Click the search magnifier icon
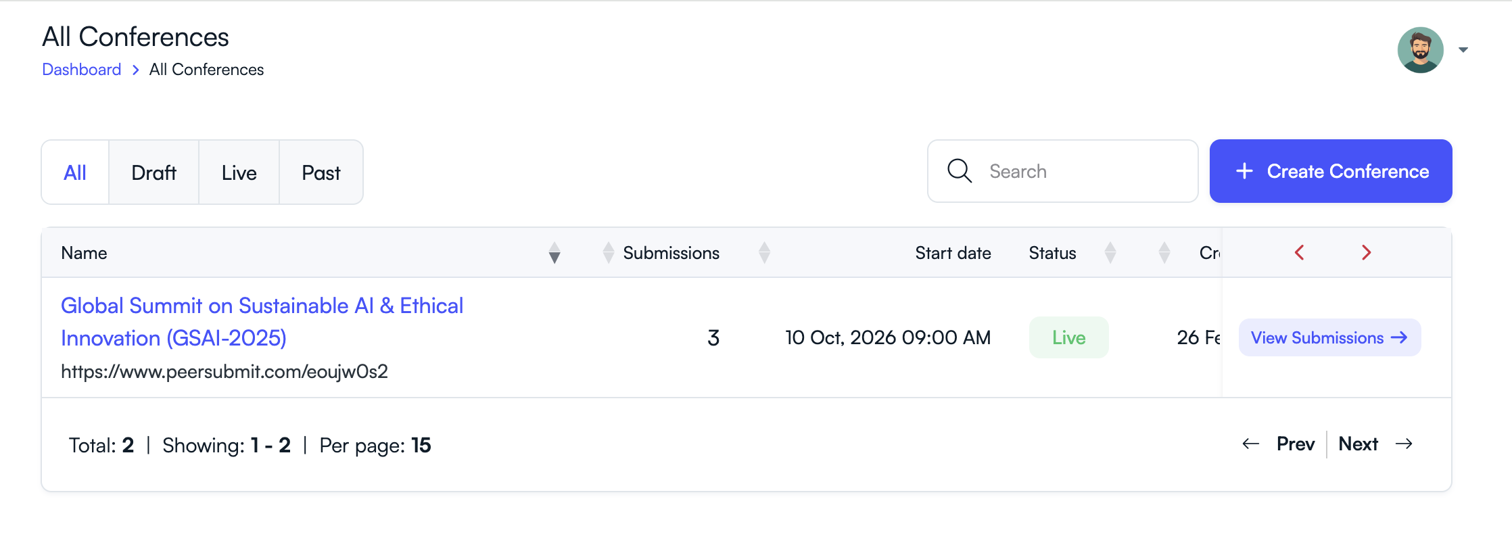The height and width of the screenshot is (545, 1512). pyautogui.click(x=959, y=171)
